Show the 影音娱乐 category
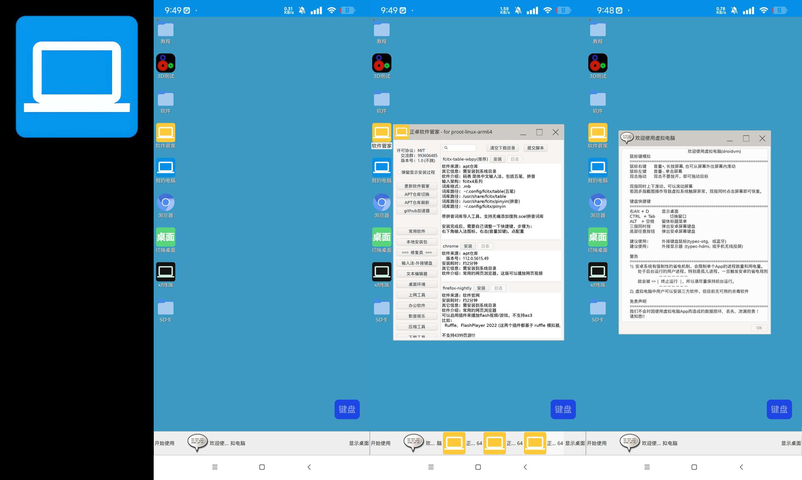Screen dimensions: 802x480 417,316
